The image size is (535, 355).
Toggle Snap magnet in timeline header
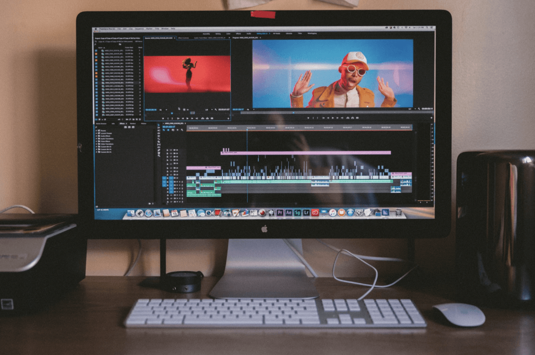click(x=168, y=130)
